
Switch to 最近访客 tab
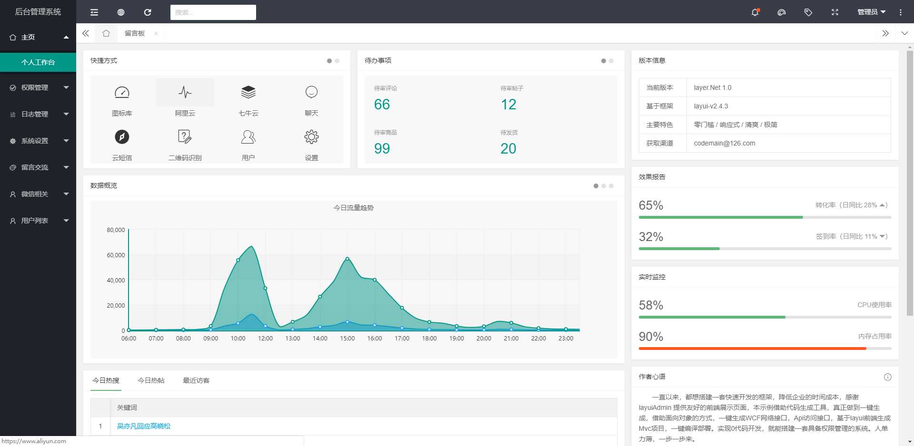click(x=196, y=380)
